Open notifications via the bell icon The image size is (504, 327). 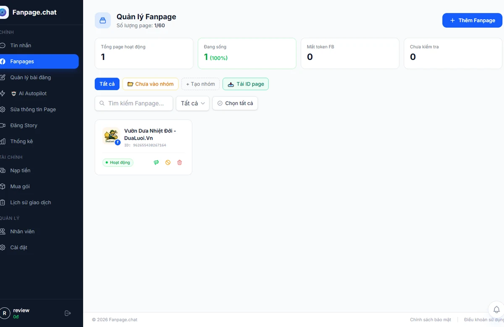pyautogui.click(x=496, y=309)
